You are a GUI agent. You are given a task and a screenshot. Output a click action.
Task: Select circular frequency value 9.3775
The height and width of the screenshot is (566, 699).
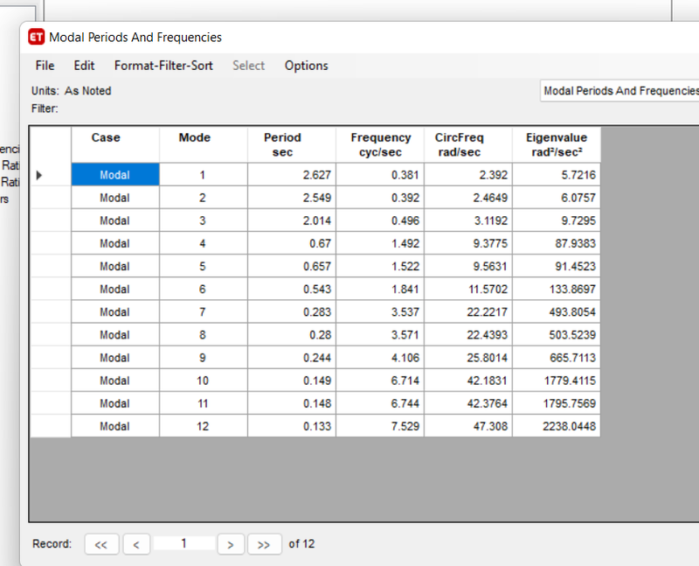coord(468,243)
